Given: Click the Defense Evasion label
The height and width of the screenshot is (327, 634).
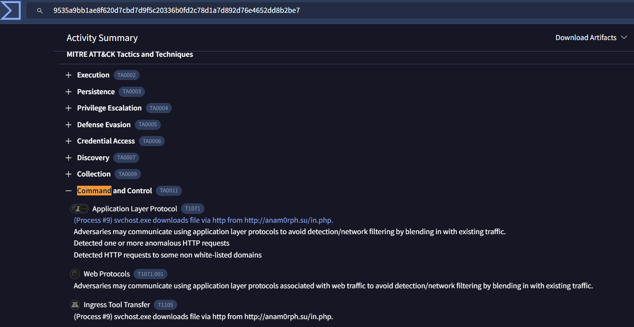Looking at the screenshot, I should [x=104, y=125].
